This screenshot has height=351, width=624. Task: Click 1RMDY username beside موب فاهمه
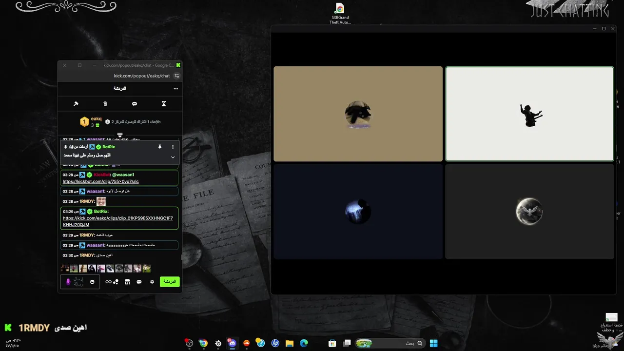[87, 235]
